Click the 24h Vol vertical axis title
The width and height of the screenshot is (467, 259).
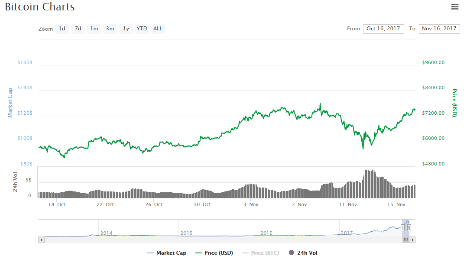tap(15, 182)
